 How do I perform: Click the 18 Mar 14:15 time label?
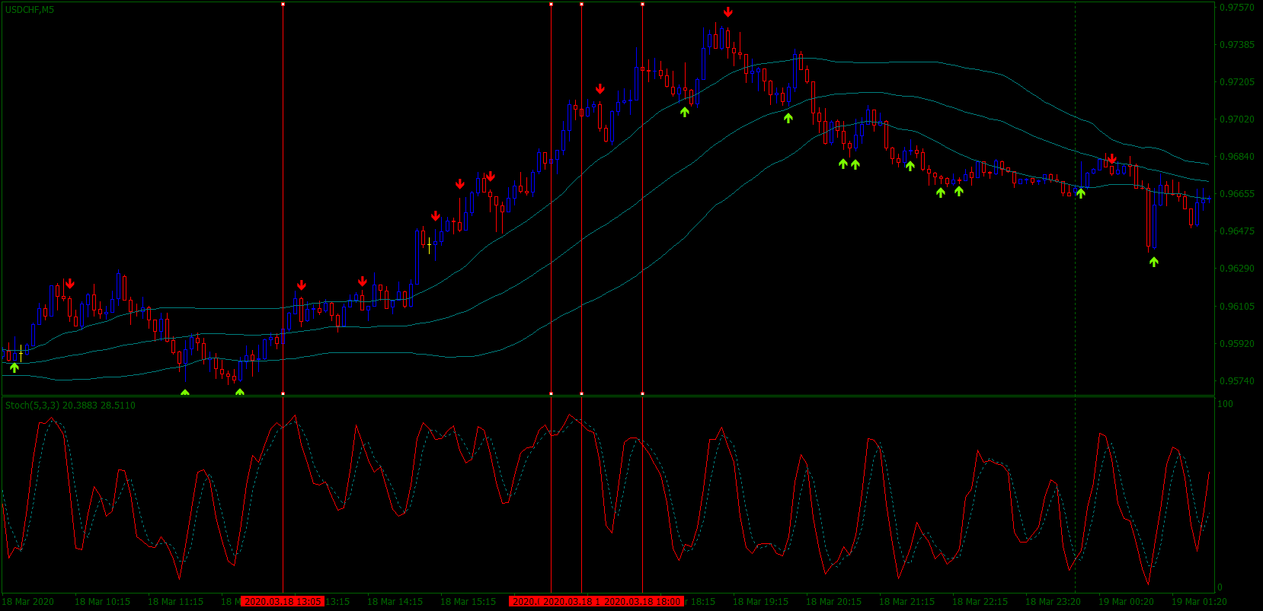tap(395, 602)
